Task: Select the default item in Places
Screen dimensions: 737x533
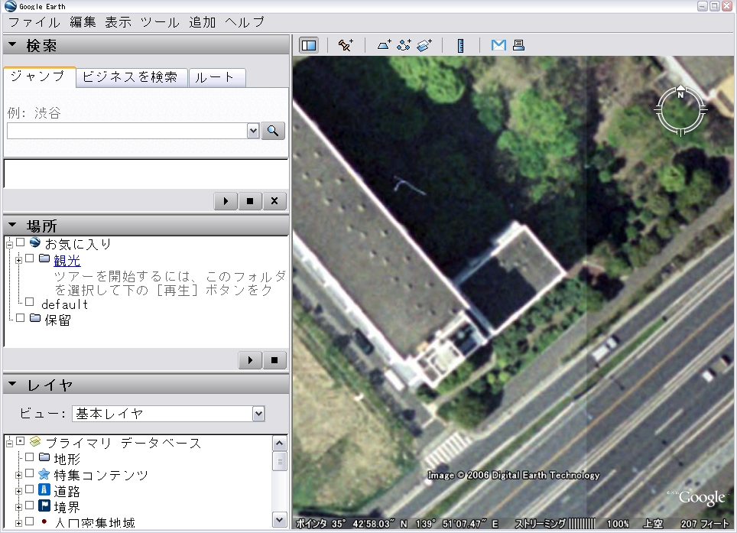Action: 65,304
